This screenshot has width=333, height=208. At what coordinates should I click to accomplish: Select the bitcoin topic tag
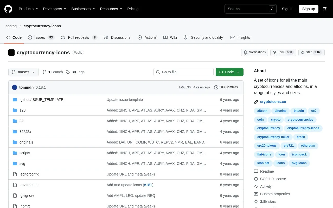299,111
